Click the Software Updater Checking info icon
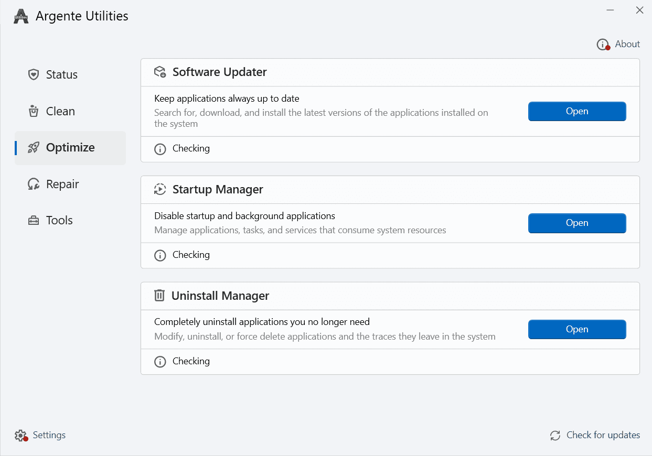The image size is (652, 456). pos(160,149)
